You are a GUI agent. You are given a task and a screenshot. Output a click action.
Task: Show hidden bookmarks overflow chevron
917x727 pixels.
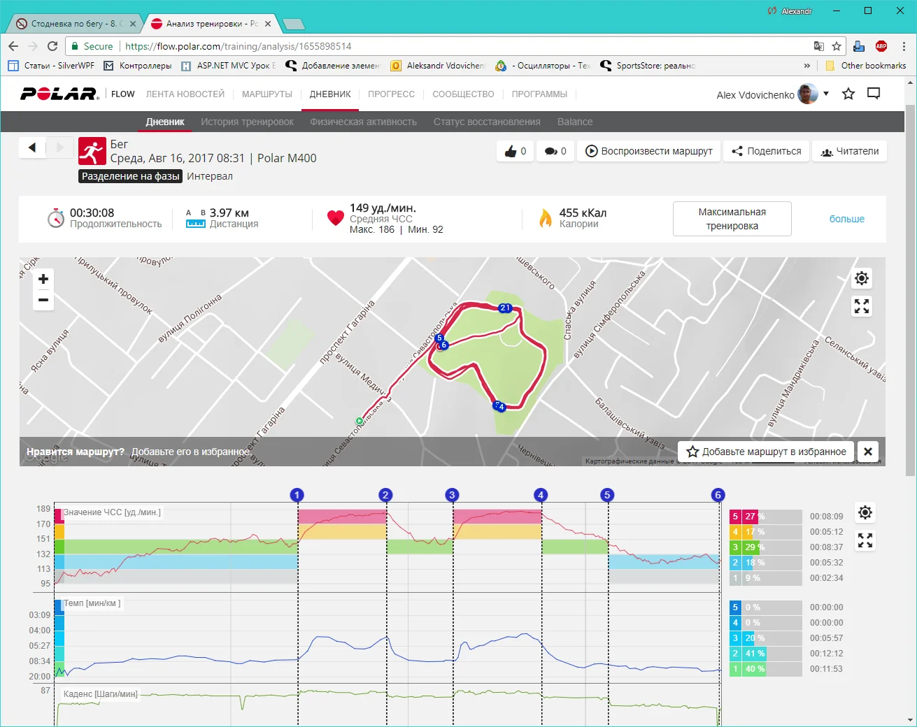(x=806, y=66)
